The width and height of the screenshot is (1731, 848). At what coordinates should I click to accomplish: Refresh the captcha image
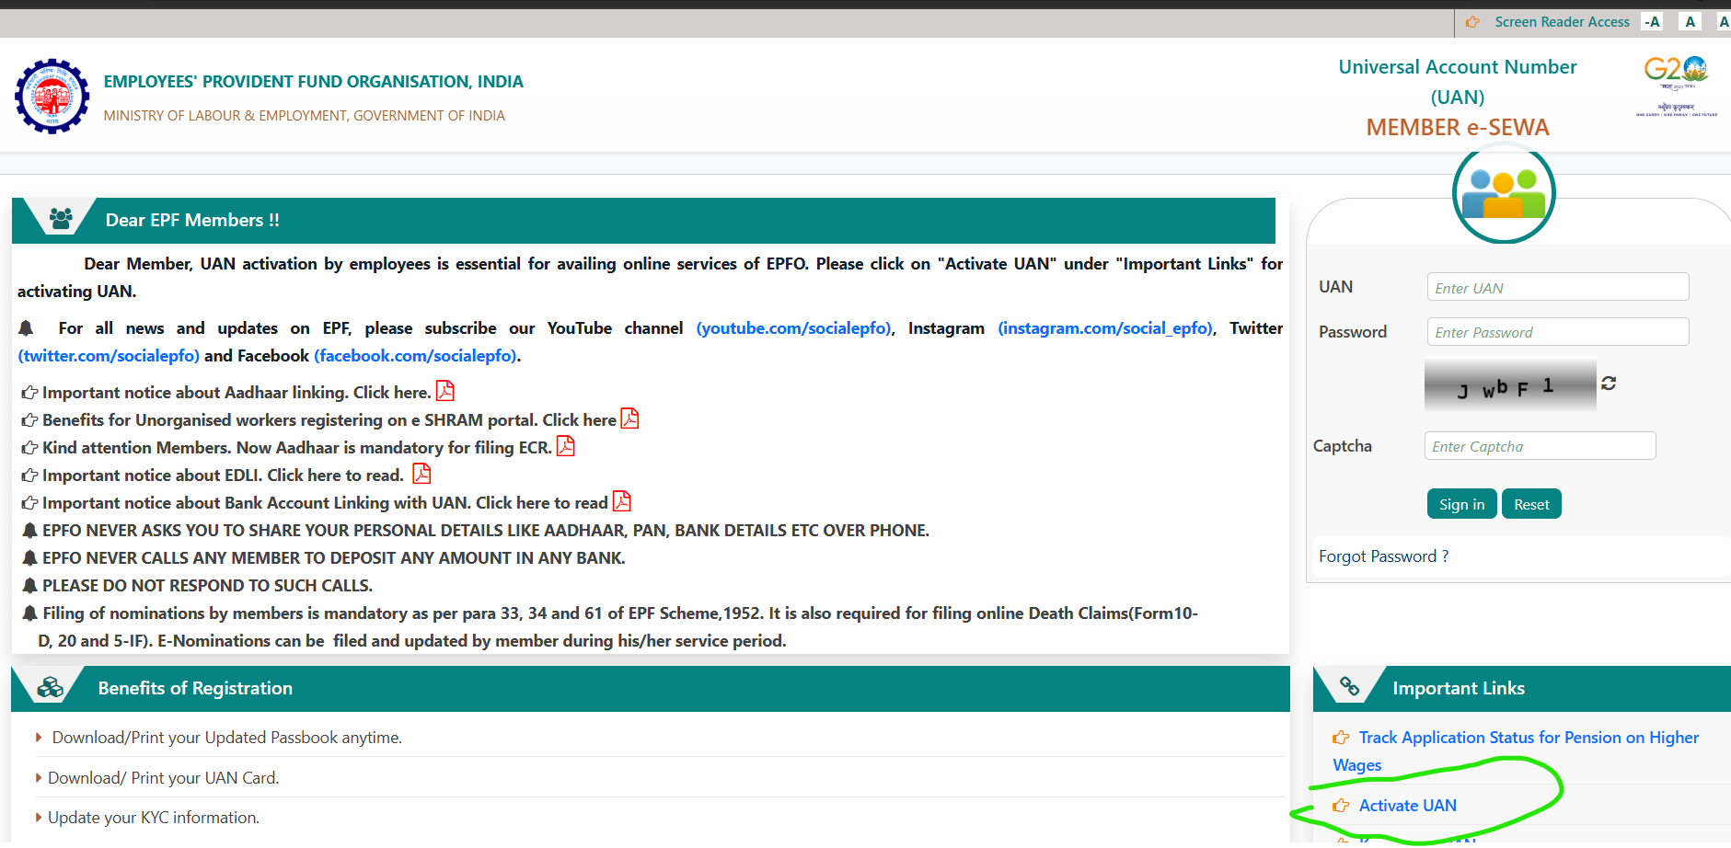click(1609, 383)
